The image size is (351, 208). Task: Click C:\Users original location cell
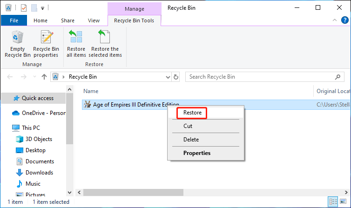click(x=333, y=105)
